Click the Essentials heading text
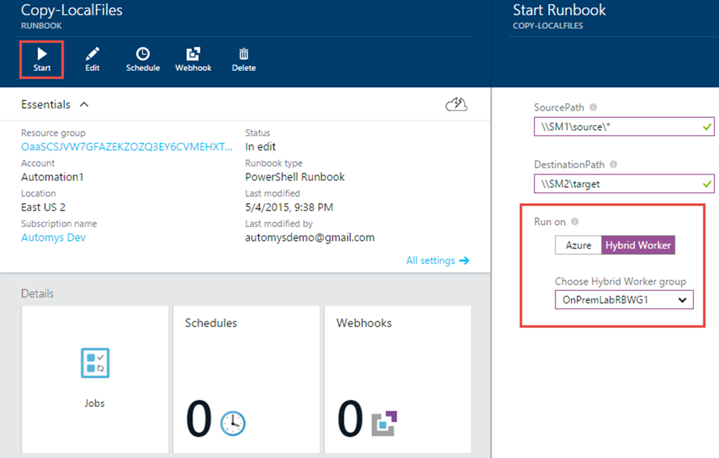719x458 pixels. pos(46,104)
